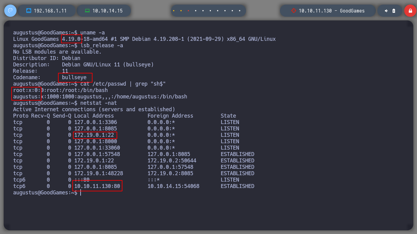Click local address 127.0.0.1:57548

(x=97, y=154)
